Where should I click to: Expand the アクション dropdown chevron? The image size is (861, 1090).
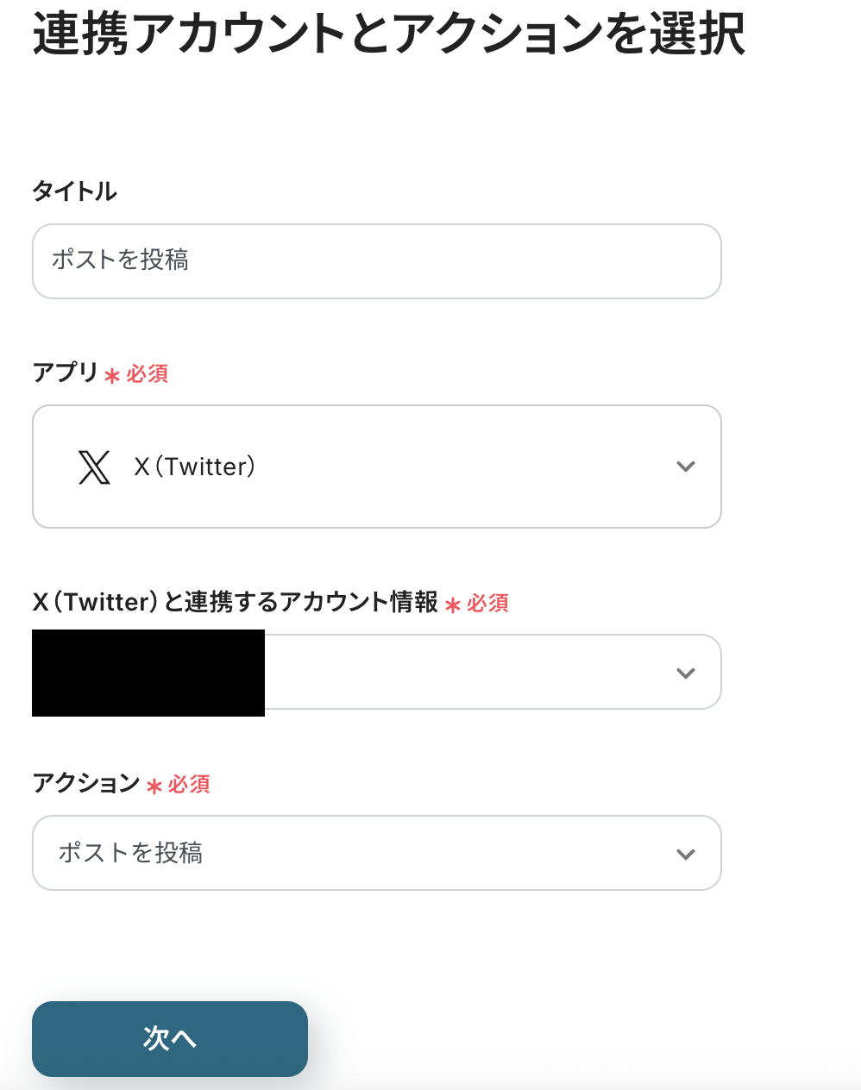coord(686,854)
